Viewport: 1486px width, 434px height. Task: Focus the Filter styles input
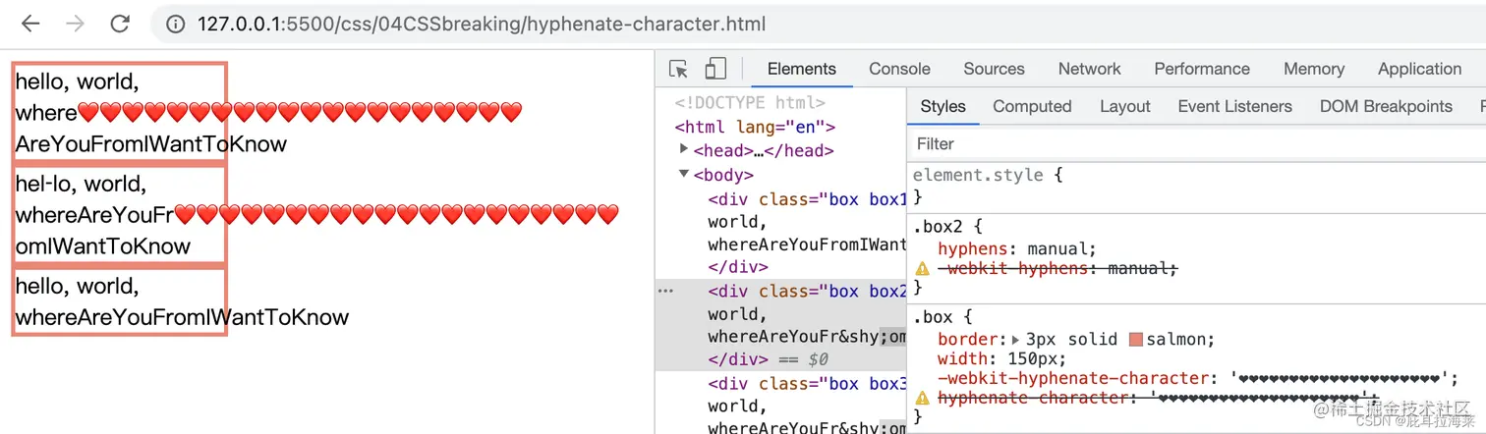(1195, 143)
